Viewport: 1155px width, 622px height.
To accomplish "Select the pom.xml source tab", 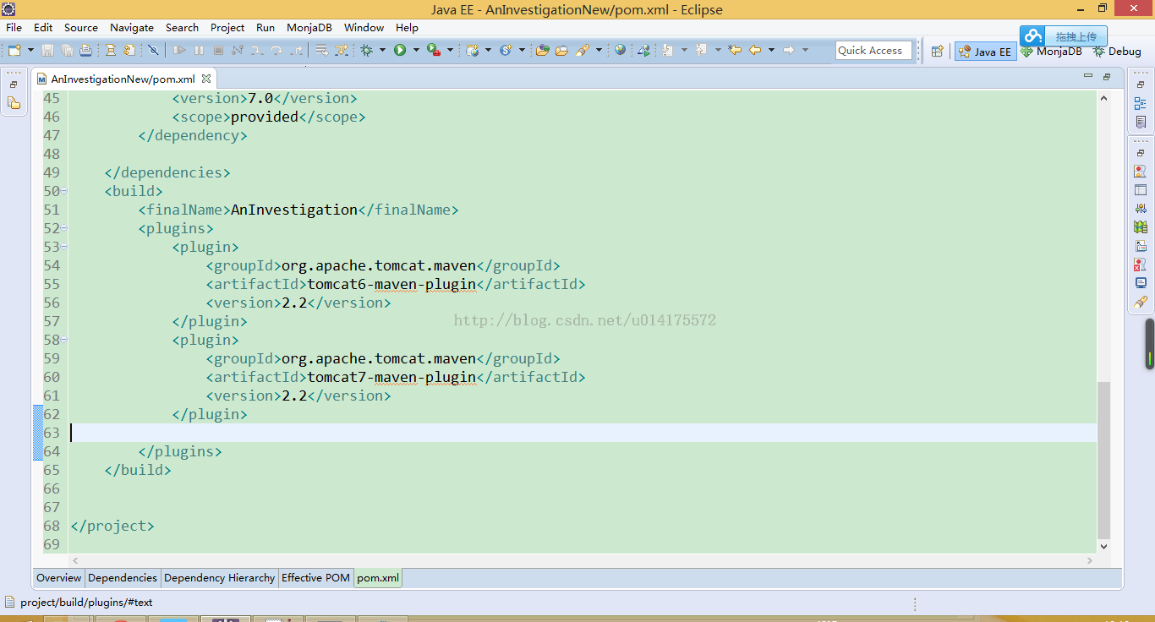I will [x=378, y=578].
